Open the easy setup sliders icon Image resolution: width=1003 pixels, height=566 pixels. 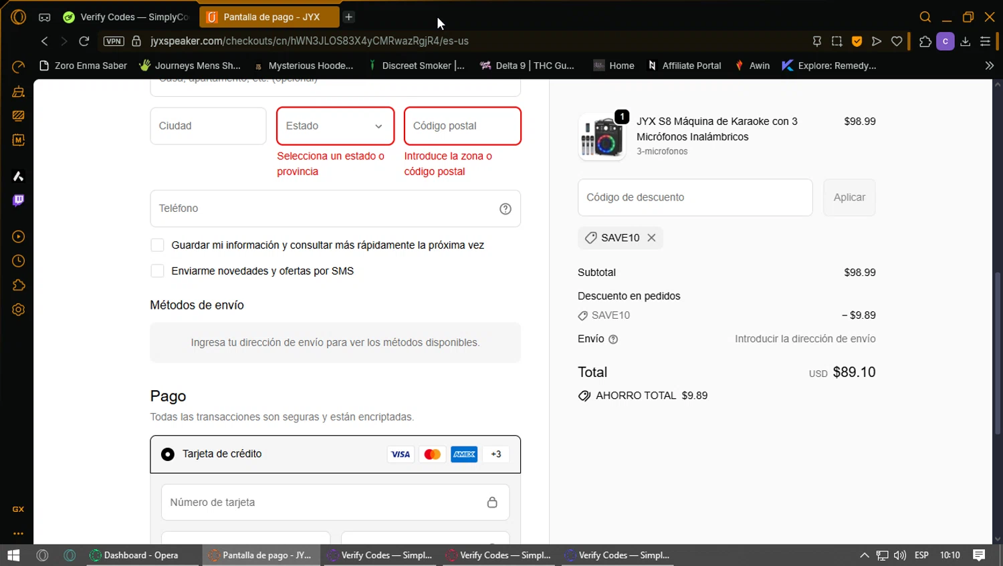pos(985,41)
